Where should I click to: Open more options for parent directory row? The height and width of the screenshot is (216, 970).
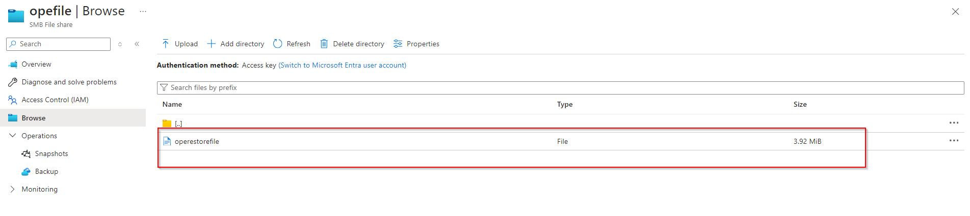pos(954,123)
